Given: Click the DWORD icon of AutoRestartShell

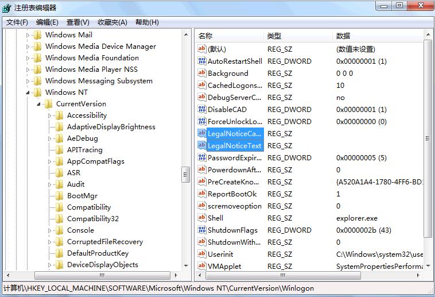Looking at the screenshot, I should pyautogui.click(x=201, y=61).
